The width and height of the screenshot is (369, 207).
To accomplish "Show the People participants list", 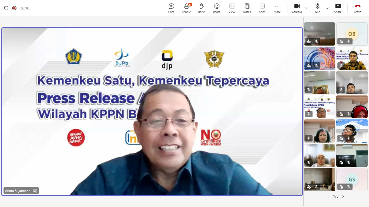I will tap(186, 8).
